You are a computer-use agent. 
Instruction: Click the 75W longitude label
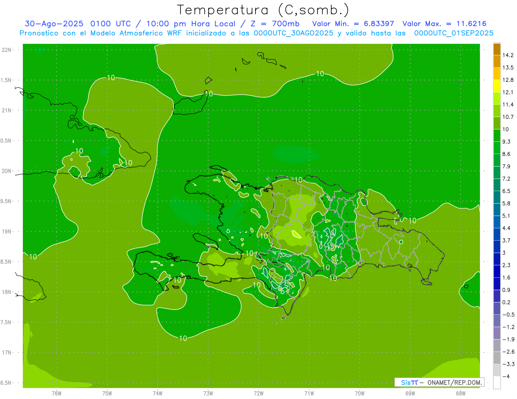click(x=107, y=393)
